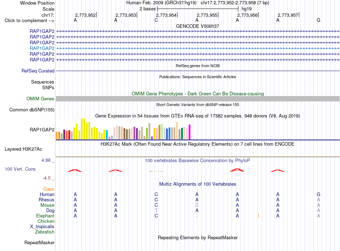The width and height of the screenshot is (340, 251).
Task: Click the gray OMIM Genes bar
Action: 198,99
